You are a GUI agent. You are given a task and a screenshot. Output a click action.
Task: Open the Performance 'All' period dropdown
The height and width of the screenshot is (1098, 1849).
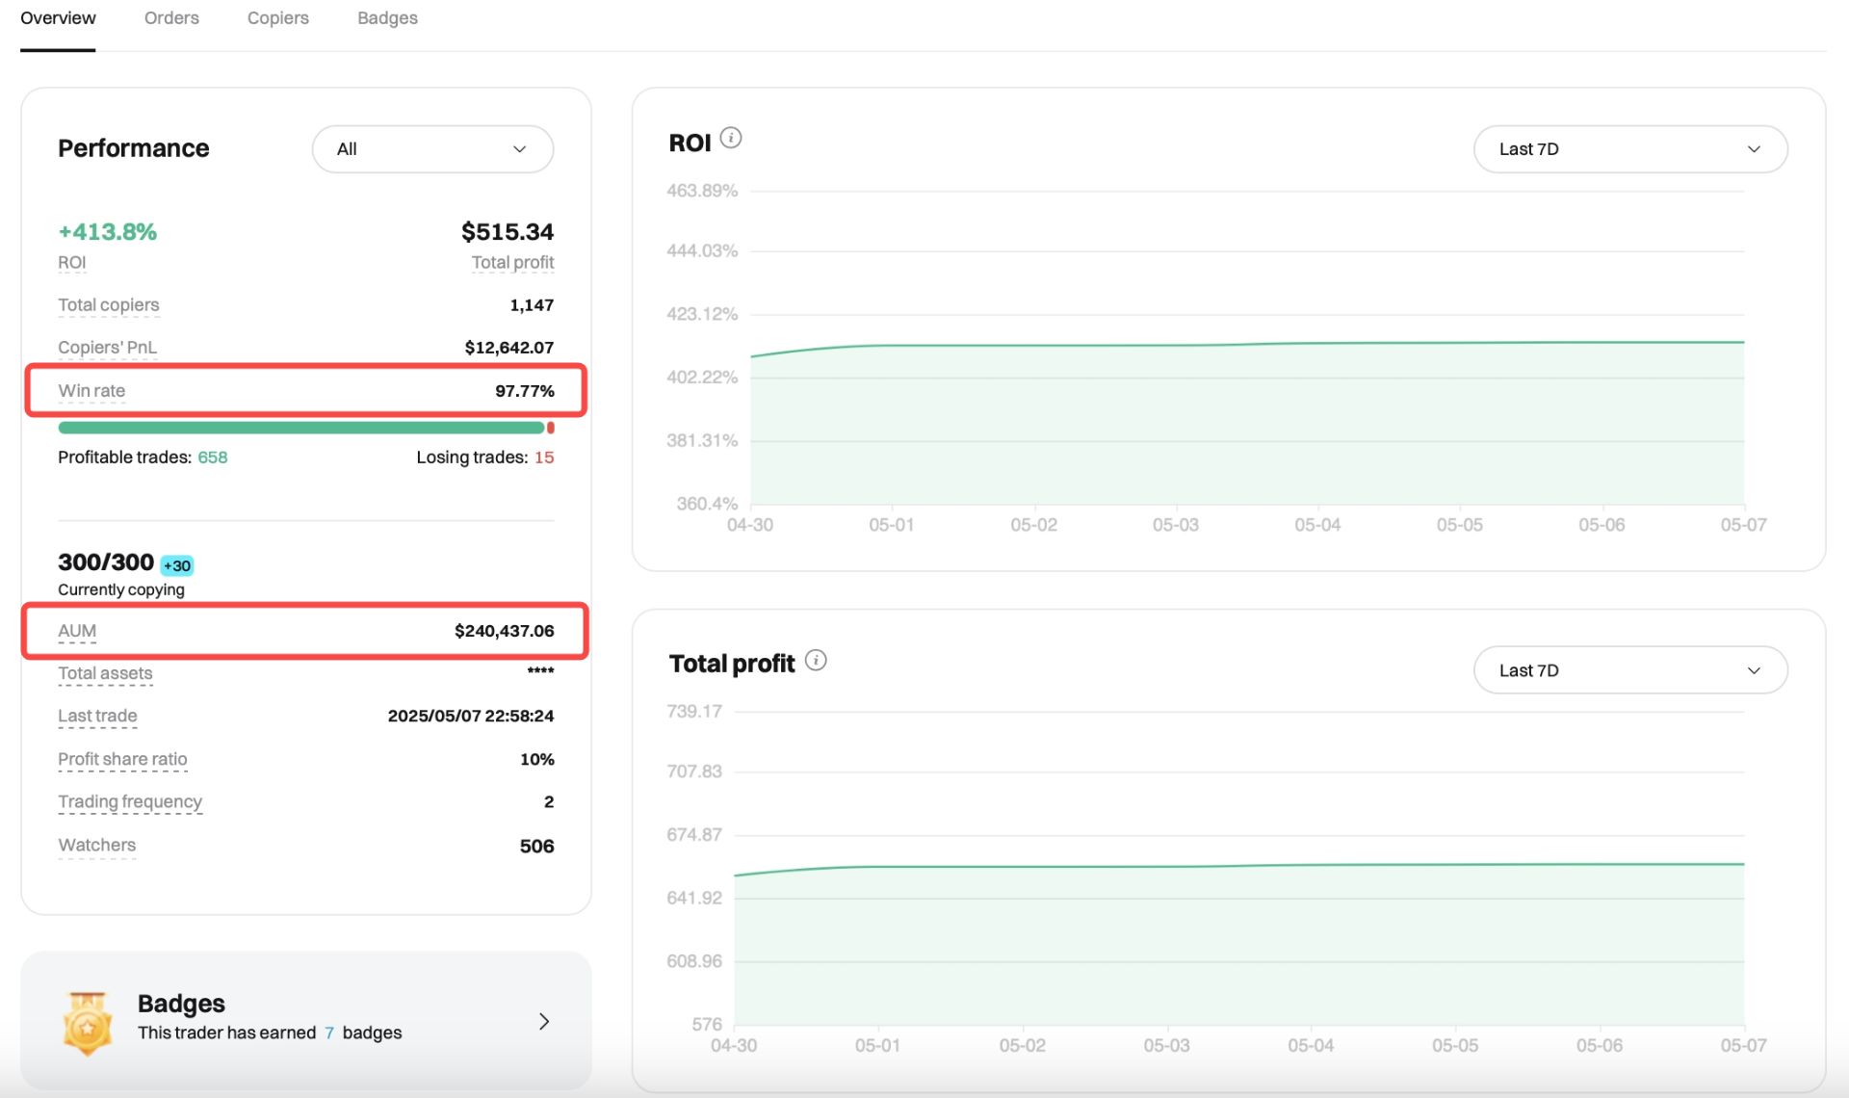(x=432, y=149)
